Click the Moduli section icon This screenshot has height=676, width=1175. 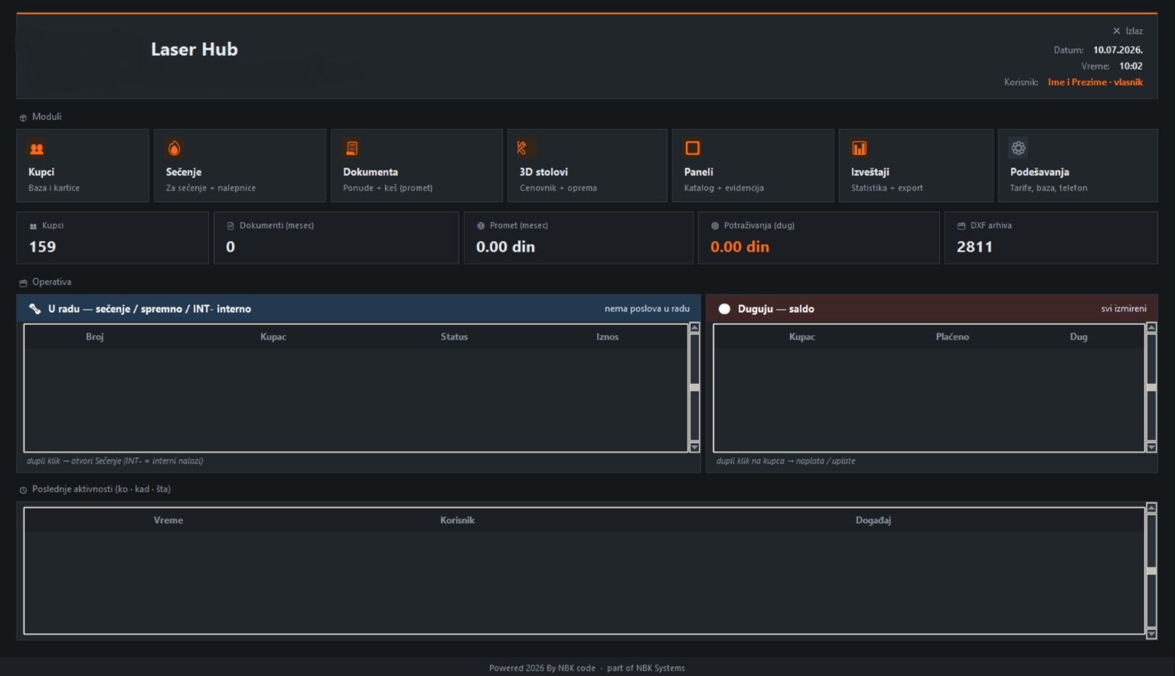23,118
